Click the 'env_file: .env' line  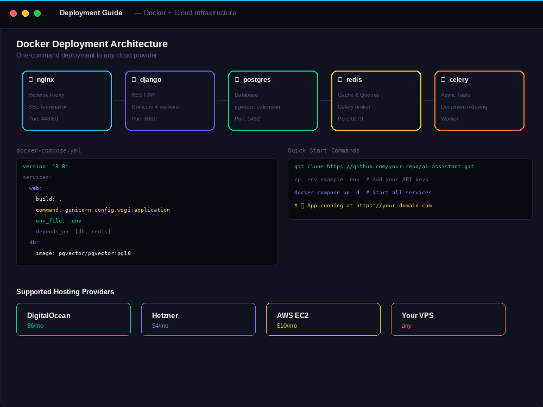[59, 221]
